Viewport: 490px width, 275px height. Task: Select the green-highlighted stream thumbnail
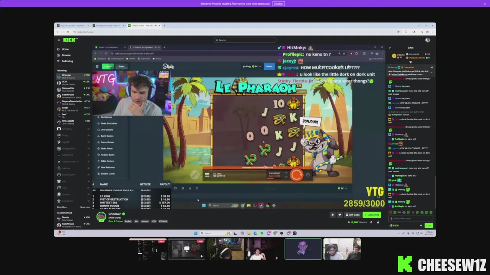tap(303, 249)
